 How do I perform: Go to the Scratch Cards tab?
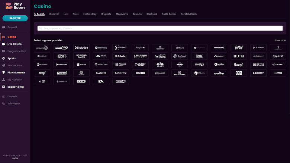188,14
